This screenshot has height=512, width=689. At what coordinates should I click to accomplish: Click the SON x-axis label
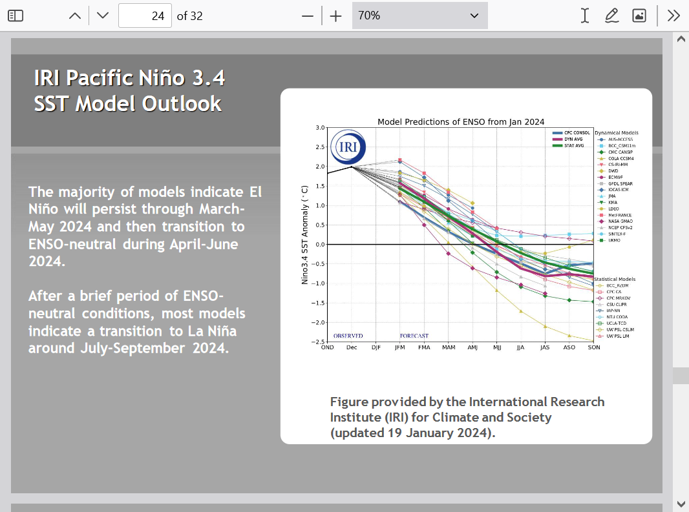[593, 347]
